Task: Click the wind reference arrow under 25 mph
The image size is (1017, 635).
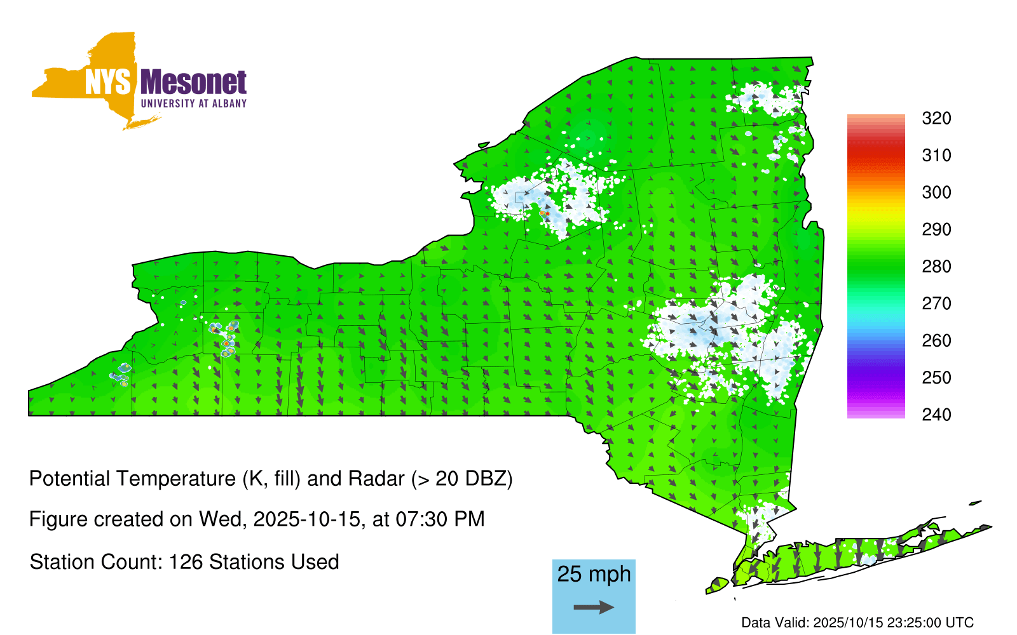Action: 594,608
